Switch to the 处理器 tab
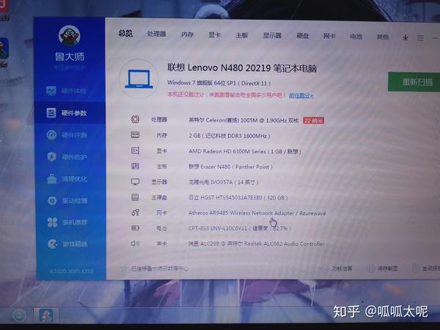 pos(157,34)
